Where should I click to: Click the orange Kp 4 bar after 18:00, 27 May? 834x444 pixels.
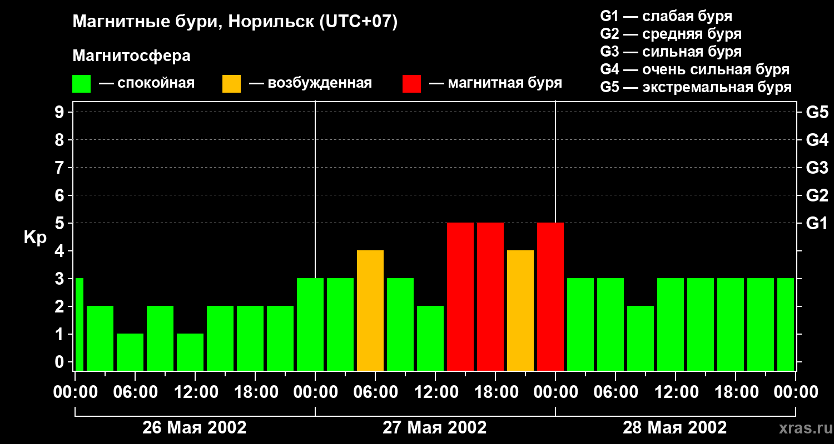point(520,310)
